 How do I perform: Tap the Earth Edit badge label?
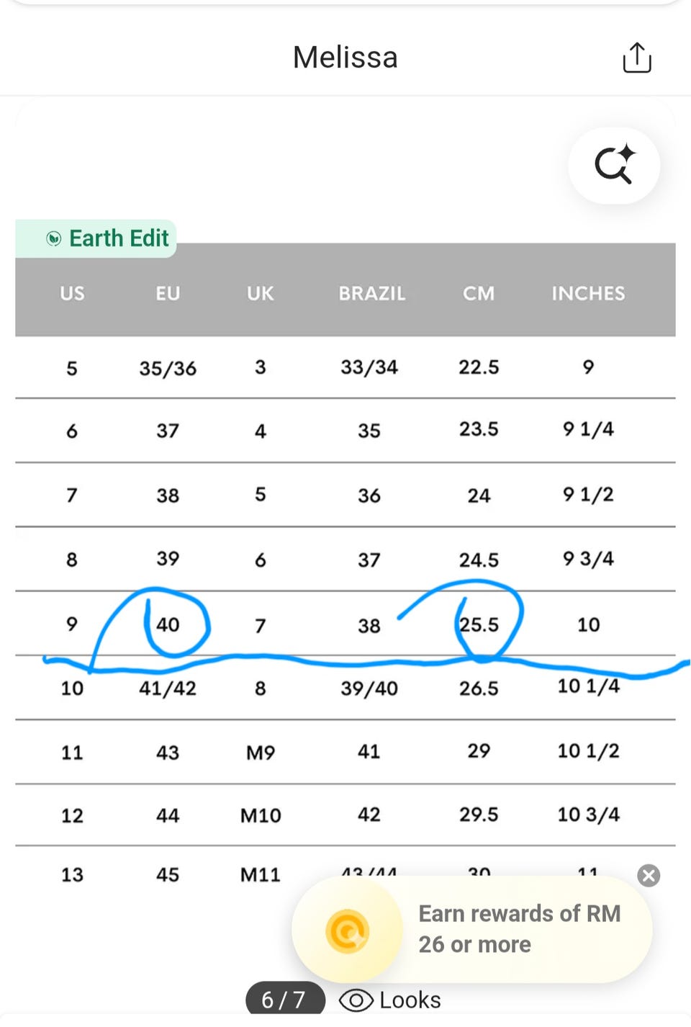119,238
